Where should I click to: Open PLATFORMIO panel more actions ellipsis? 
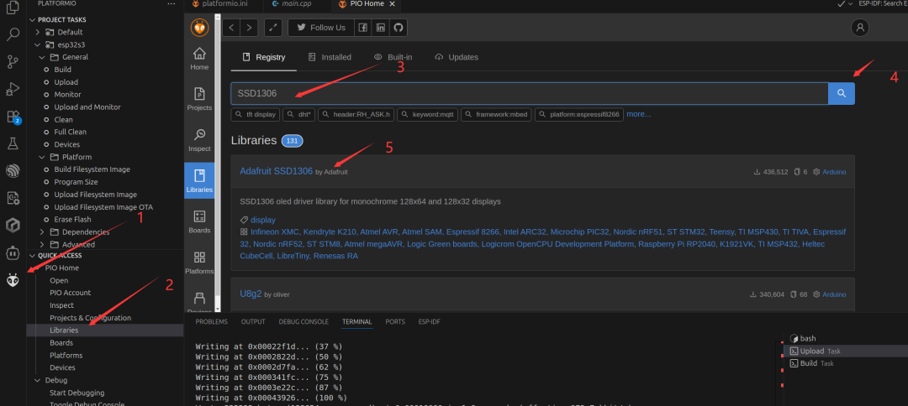click(171, 3)
